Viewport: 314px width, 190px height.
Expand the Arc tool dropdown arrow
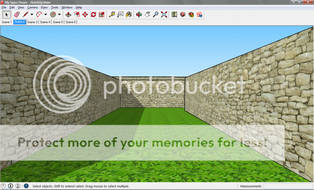(46, 14)
